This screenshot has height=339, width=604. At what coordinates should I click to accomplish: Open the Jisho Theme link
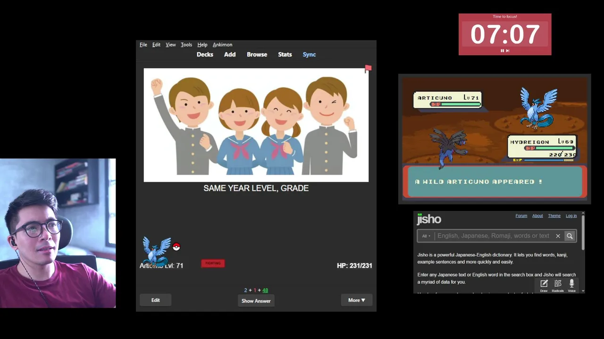pos(554,216)
